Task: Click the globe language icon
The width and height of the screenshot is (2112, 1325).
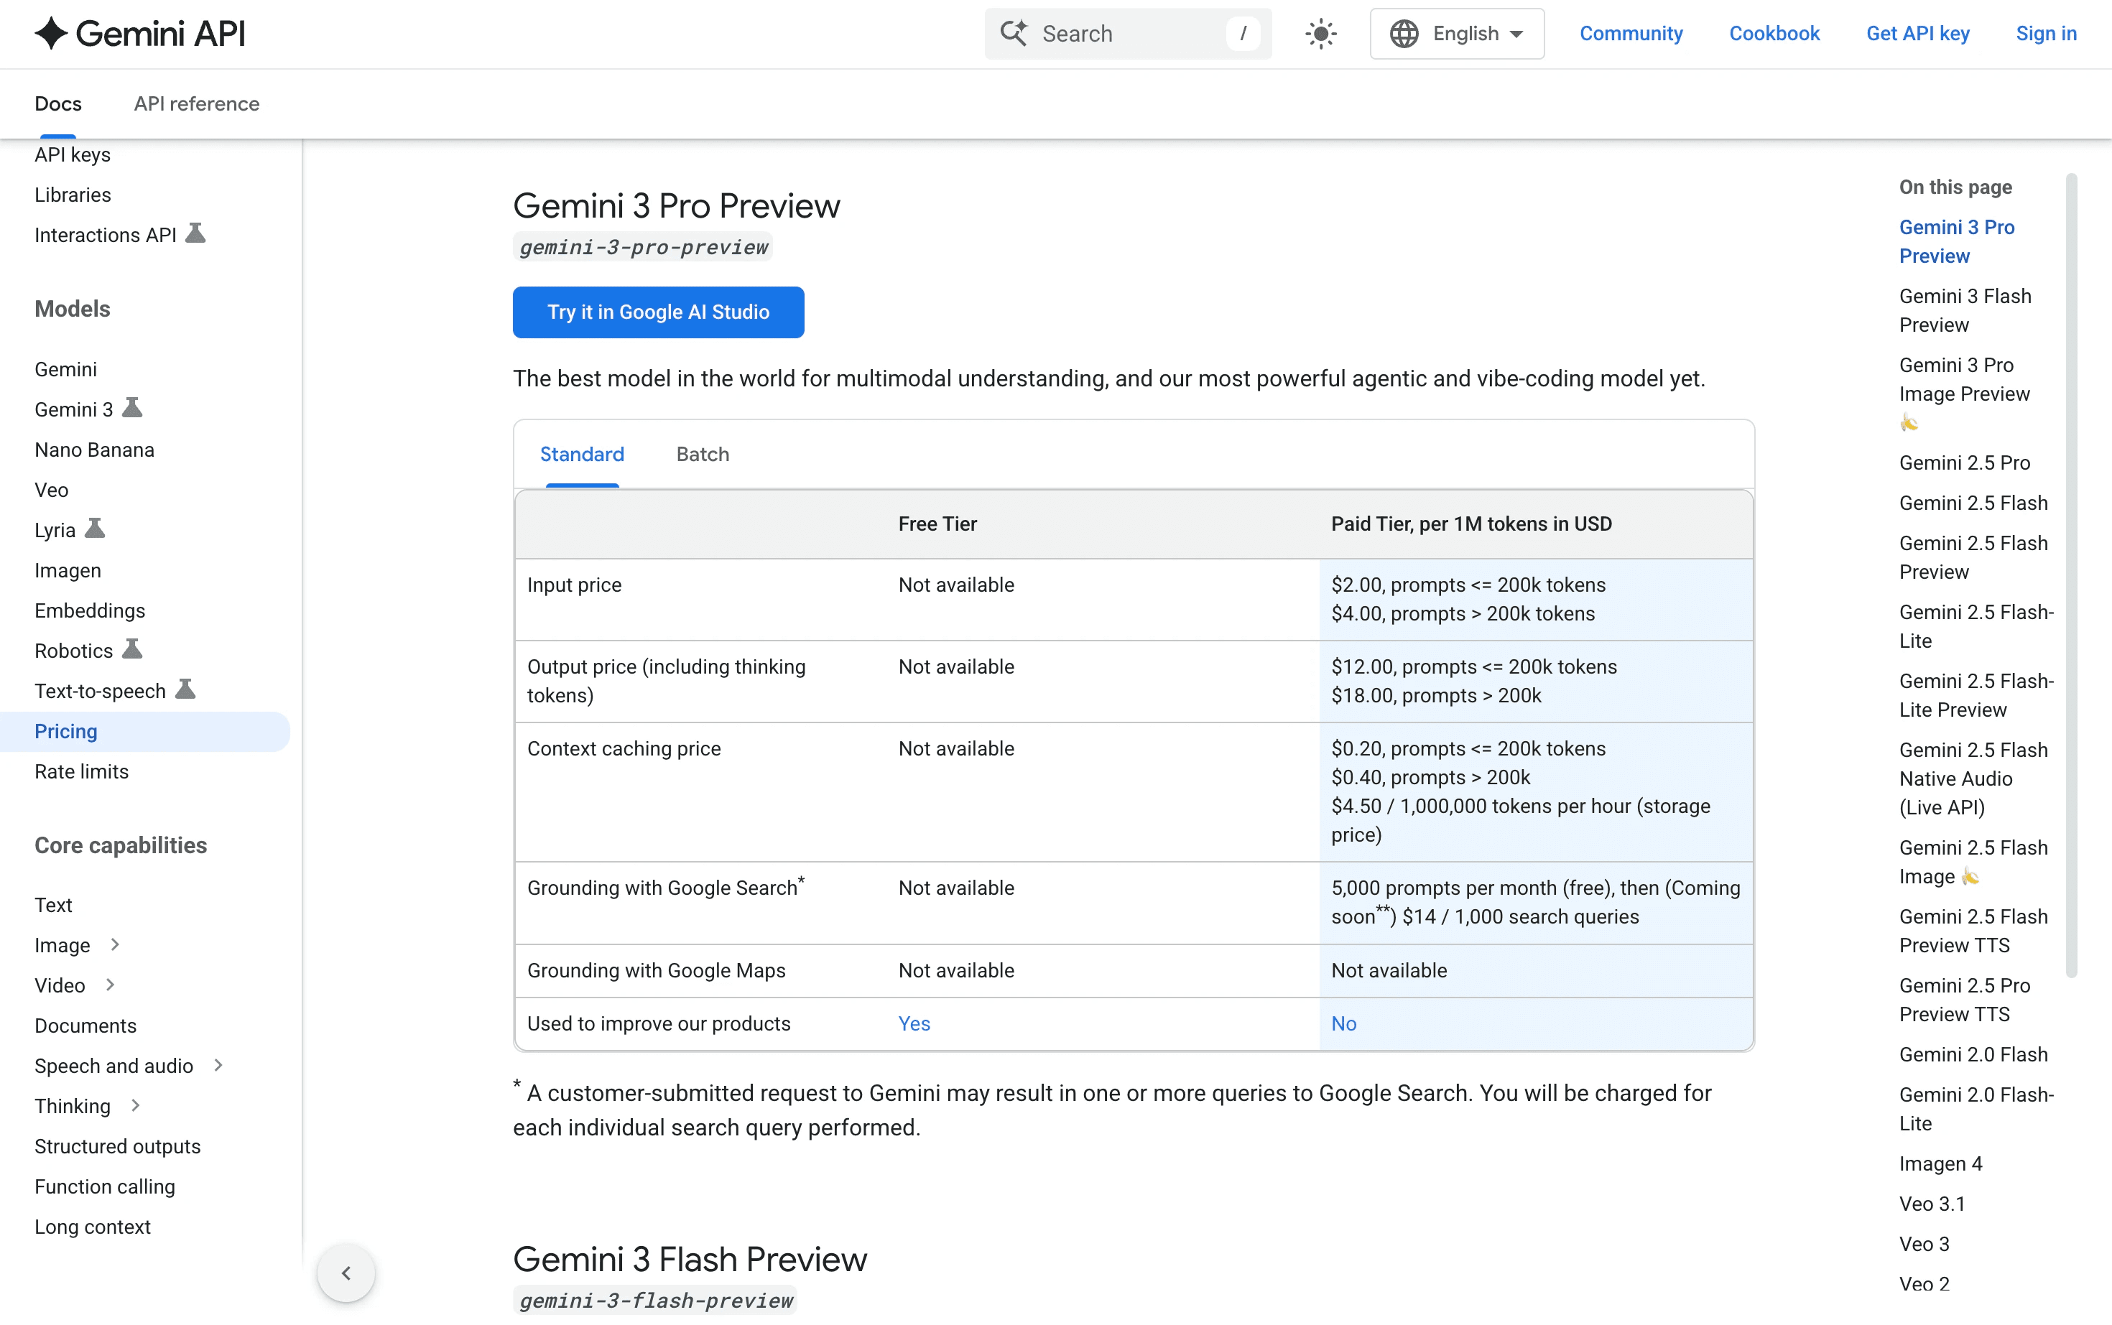Action: coord(1404,34)
